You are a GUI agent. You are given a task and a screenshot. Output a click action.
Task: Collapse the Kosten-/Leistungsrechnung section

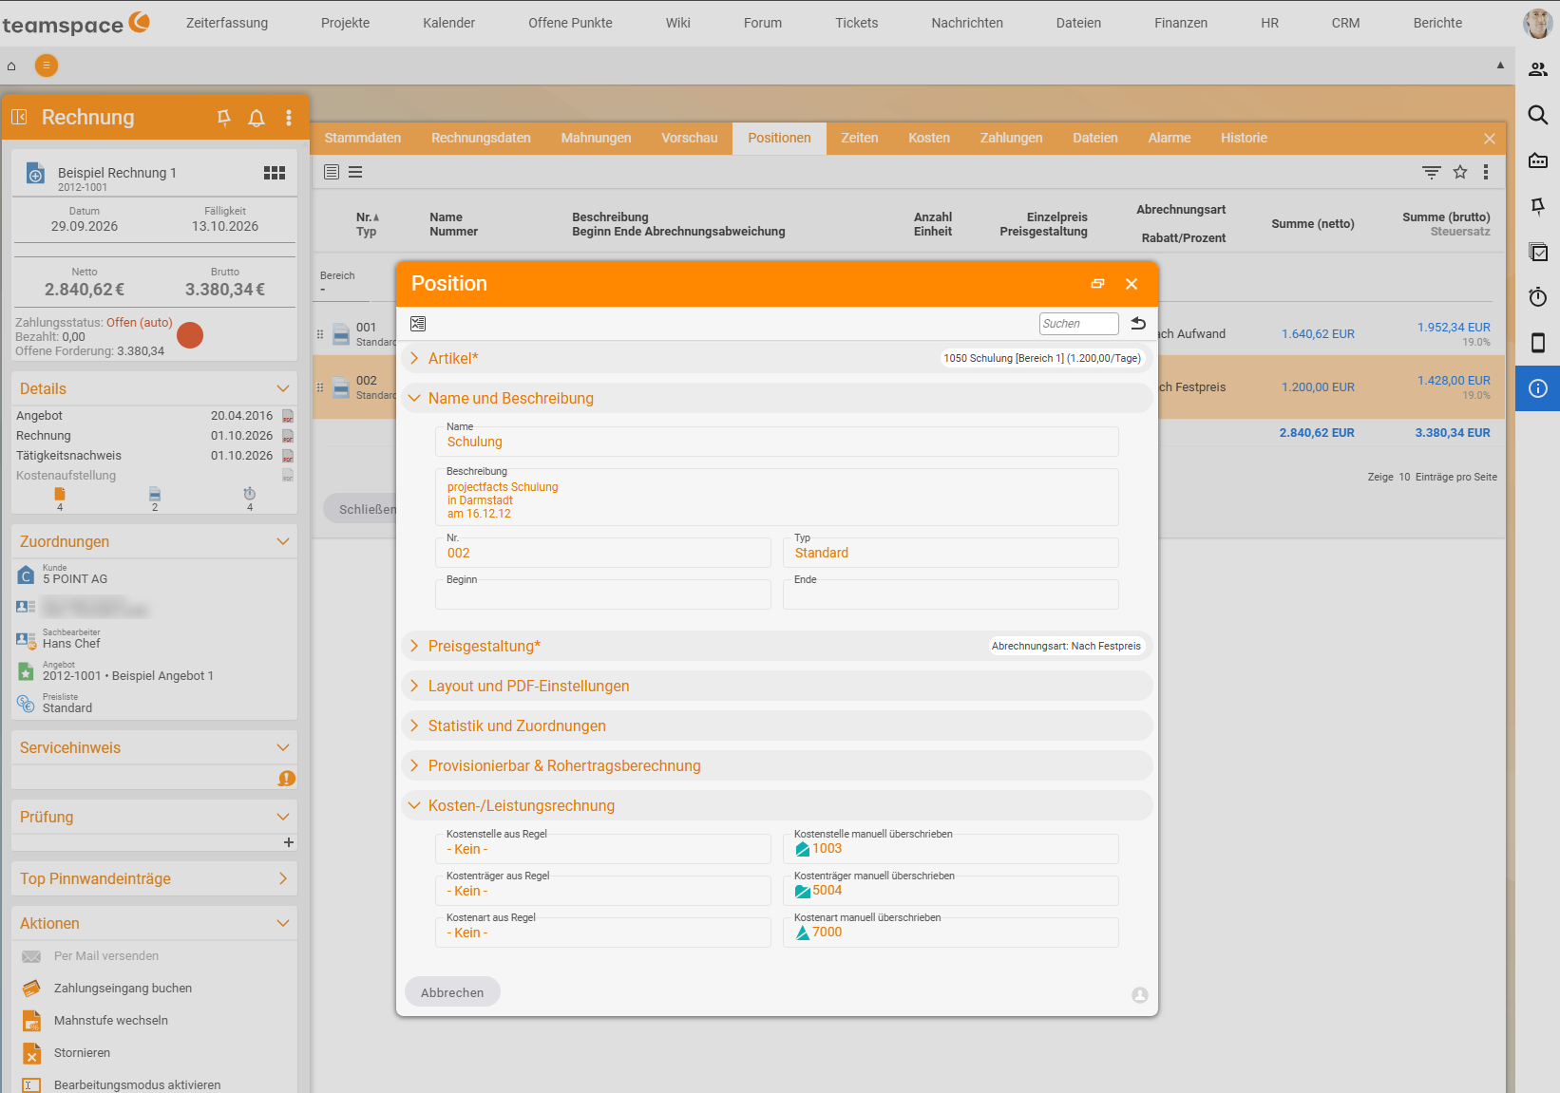click(777, 805)
